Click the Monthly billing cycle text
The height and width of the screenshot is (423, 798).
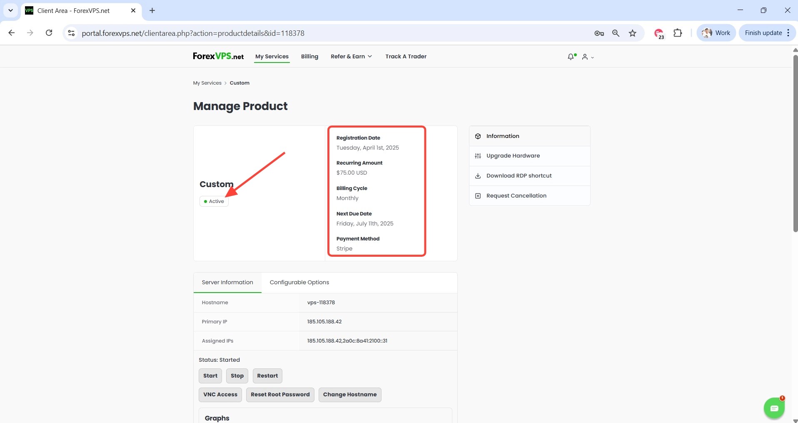pos(347,198)
